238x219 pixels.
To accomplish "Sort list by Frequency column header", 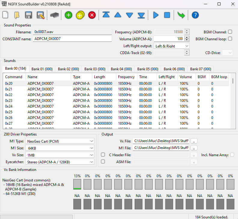I will [127, 77].
